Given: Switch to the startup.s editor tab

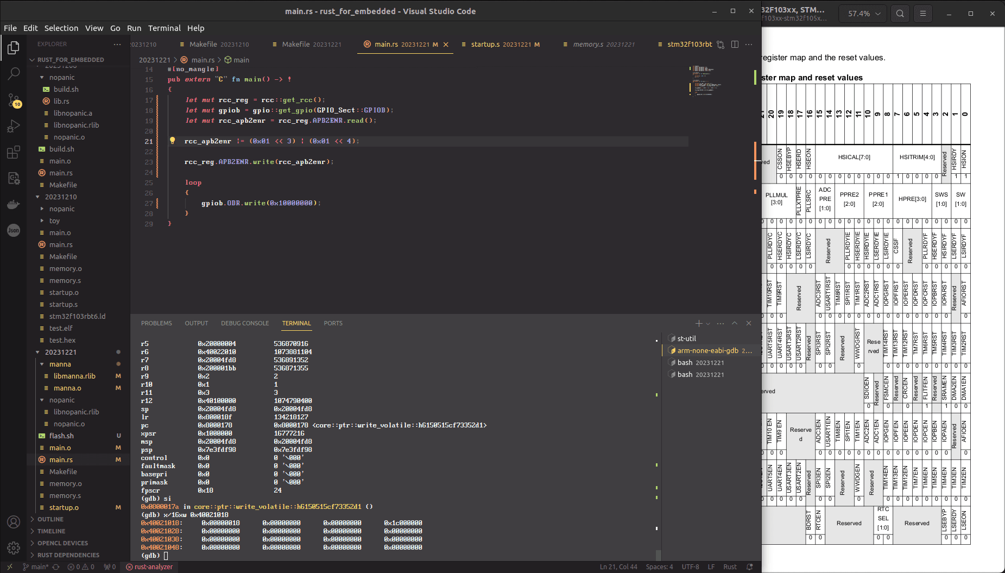Looking at the screenshot, I should click(x=500, y=45).
